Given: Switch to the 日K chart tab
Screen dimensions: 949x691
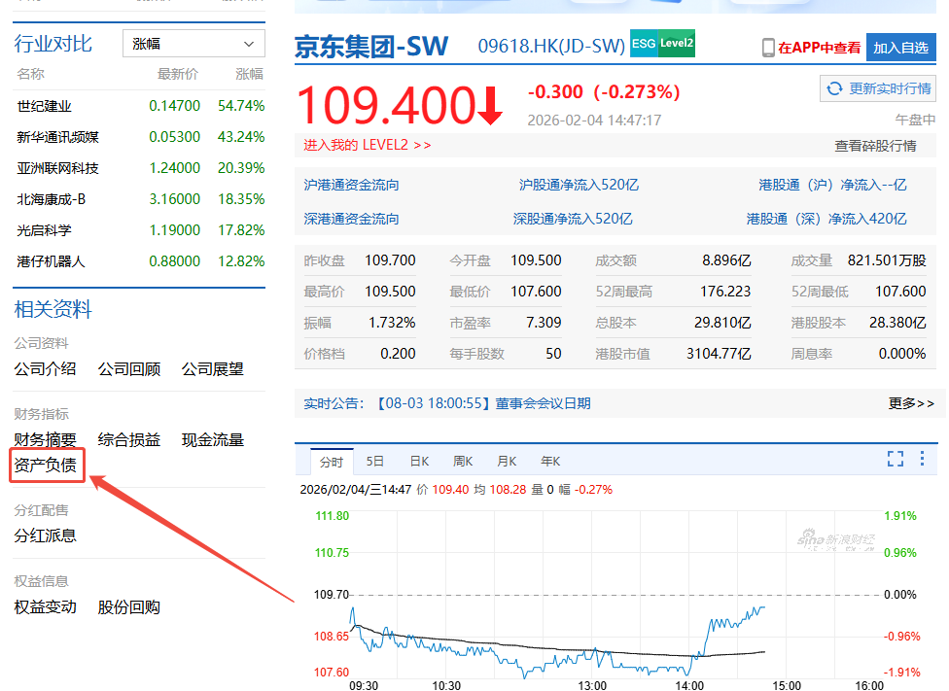Looking at the screenshot, I should [x=419, y=462].
